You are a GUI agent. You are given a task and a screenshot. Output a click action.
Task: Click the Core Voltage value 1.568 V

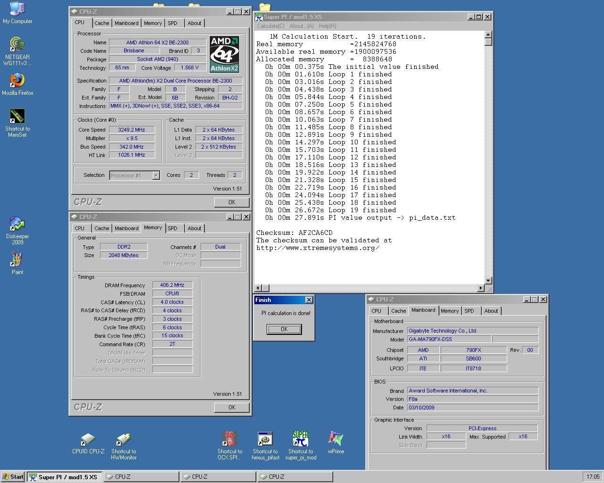[x=190, y=67]
